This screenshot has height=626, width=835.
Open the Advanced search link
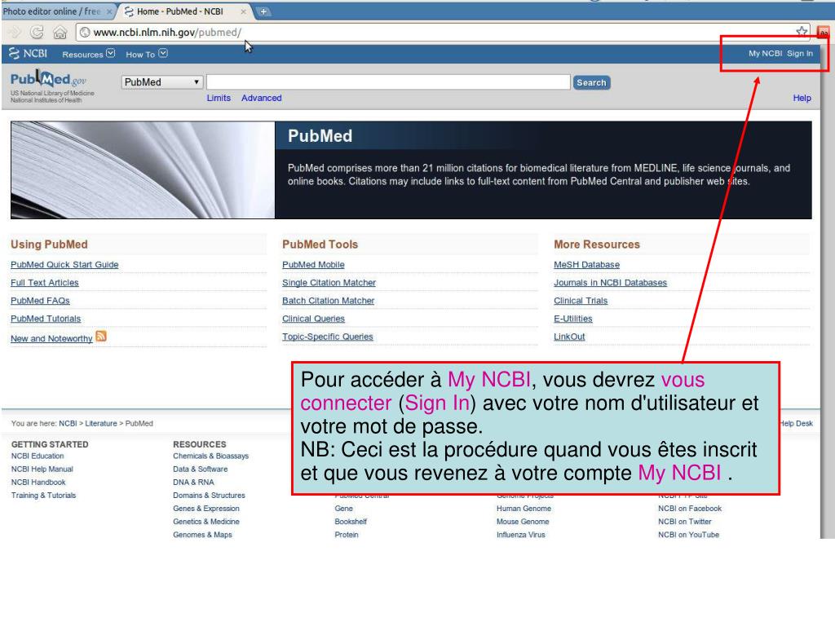coord(262,98)
